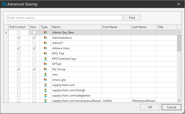This screenshot has width=185, height=114.
Task: Enable Full Control for user new
Action: pos(19,74)
